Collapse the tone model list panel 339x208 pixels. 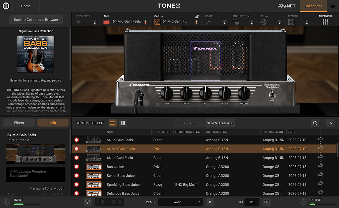(330, 123)
